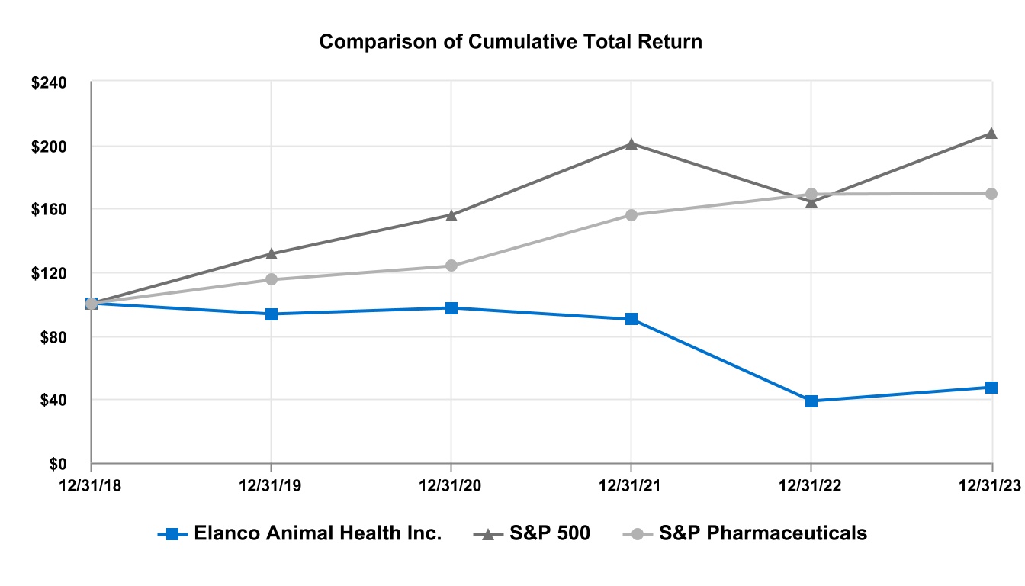Click Elanco square marker at 12/31/22
This screenshot has height=586, width=1025.
tap(811, 401)
